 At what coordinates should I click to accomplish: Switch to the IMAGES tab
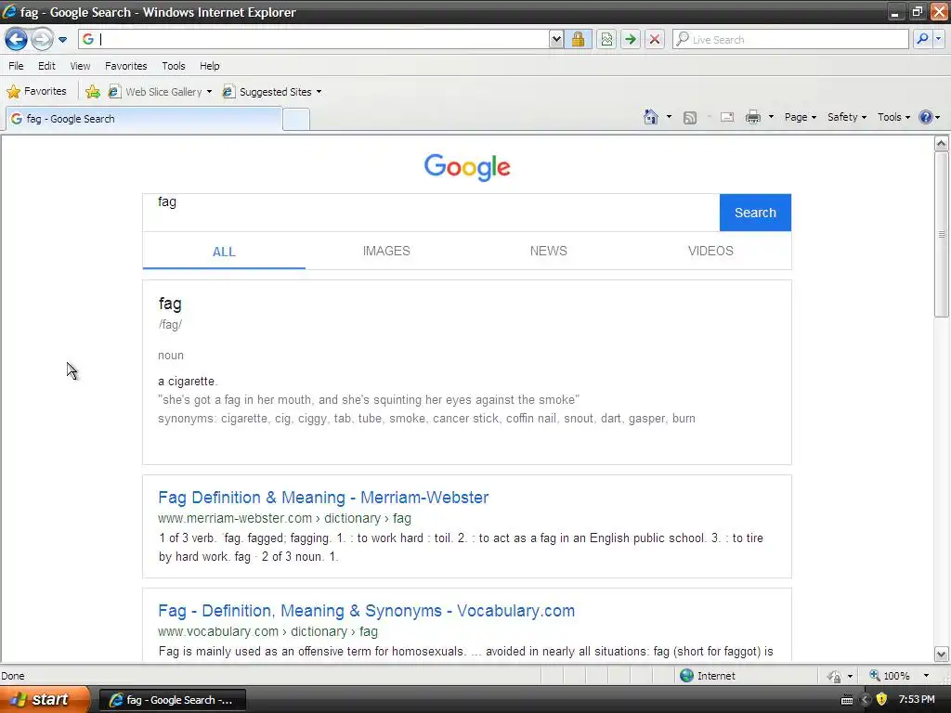[386, 251]
